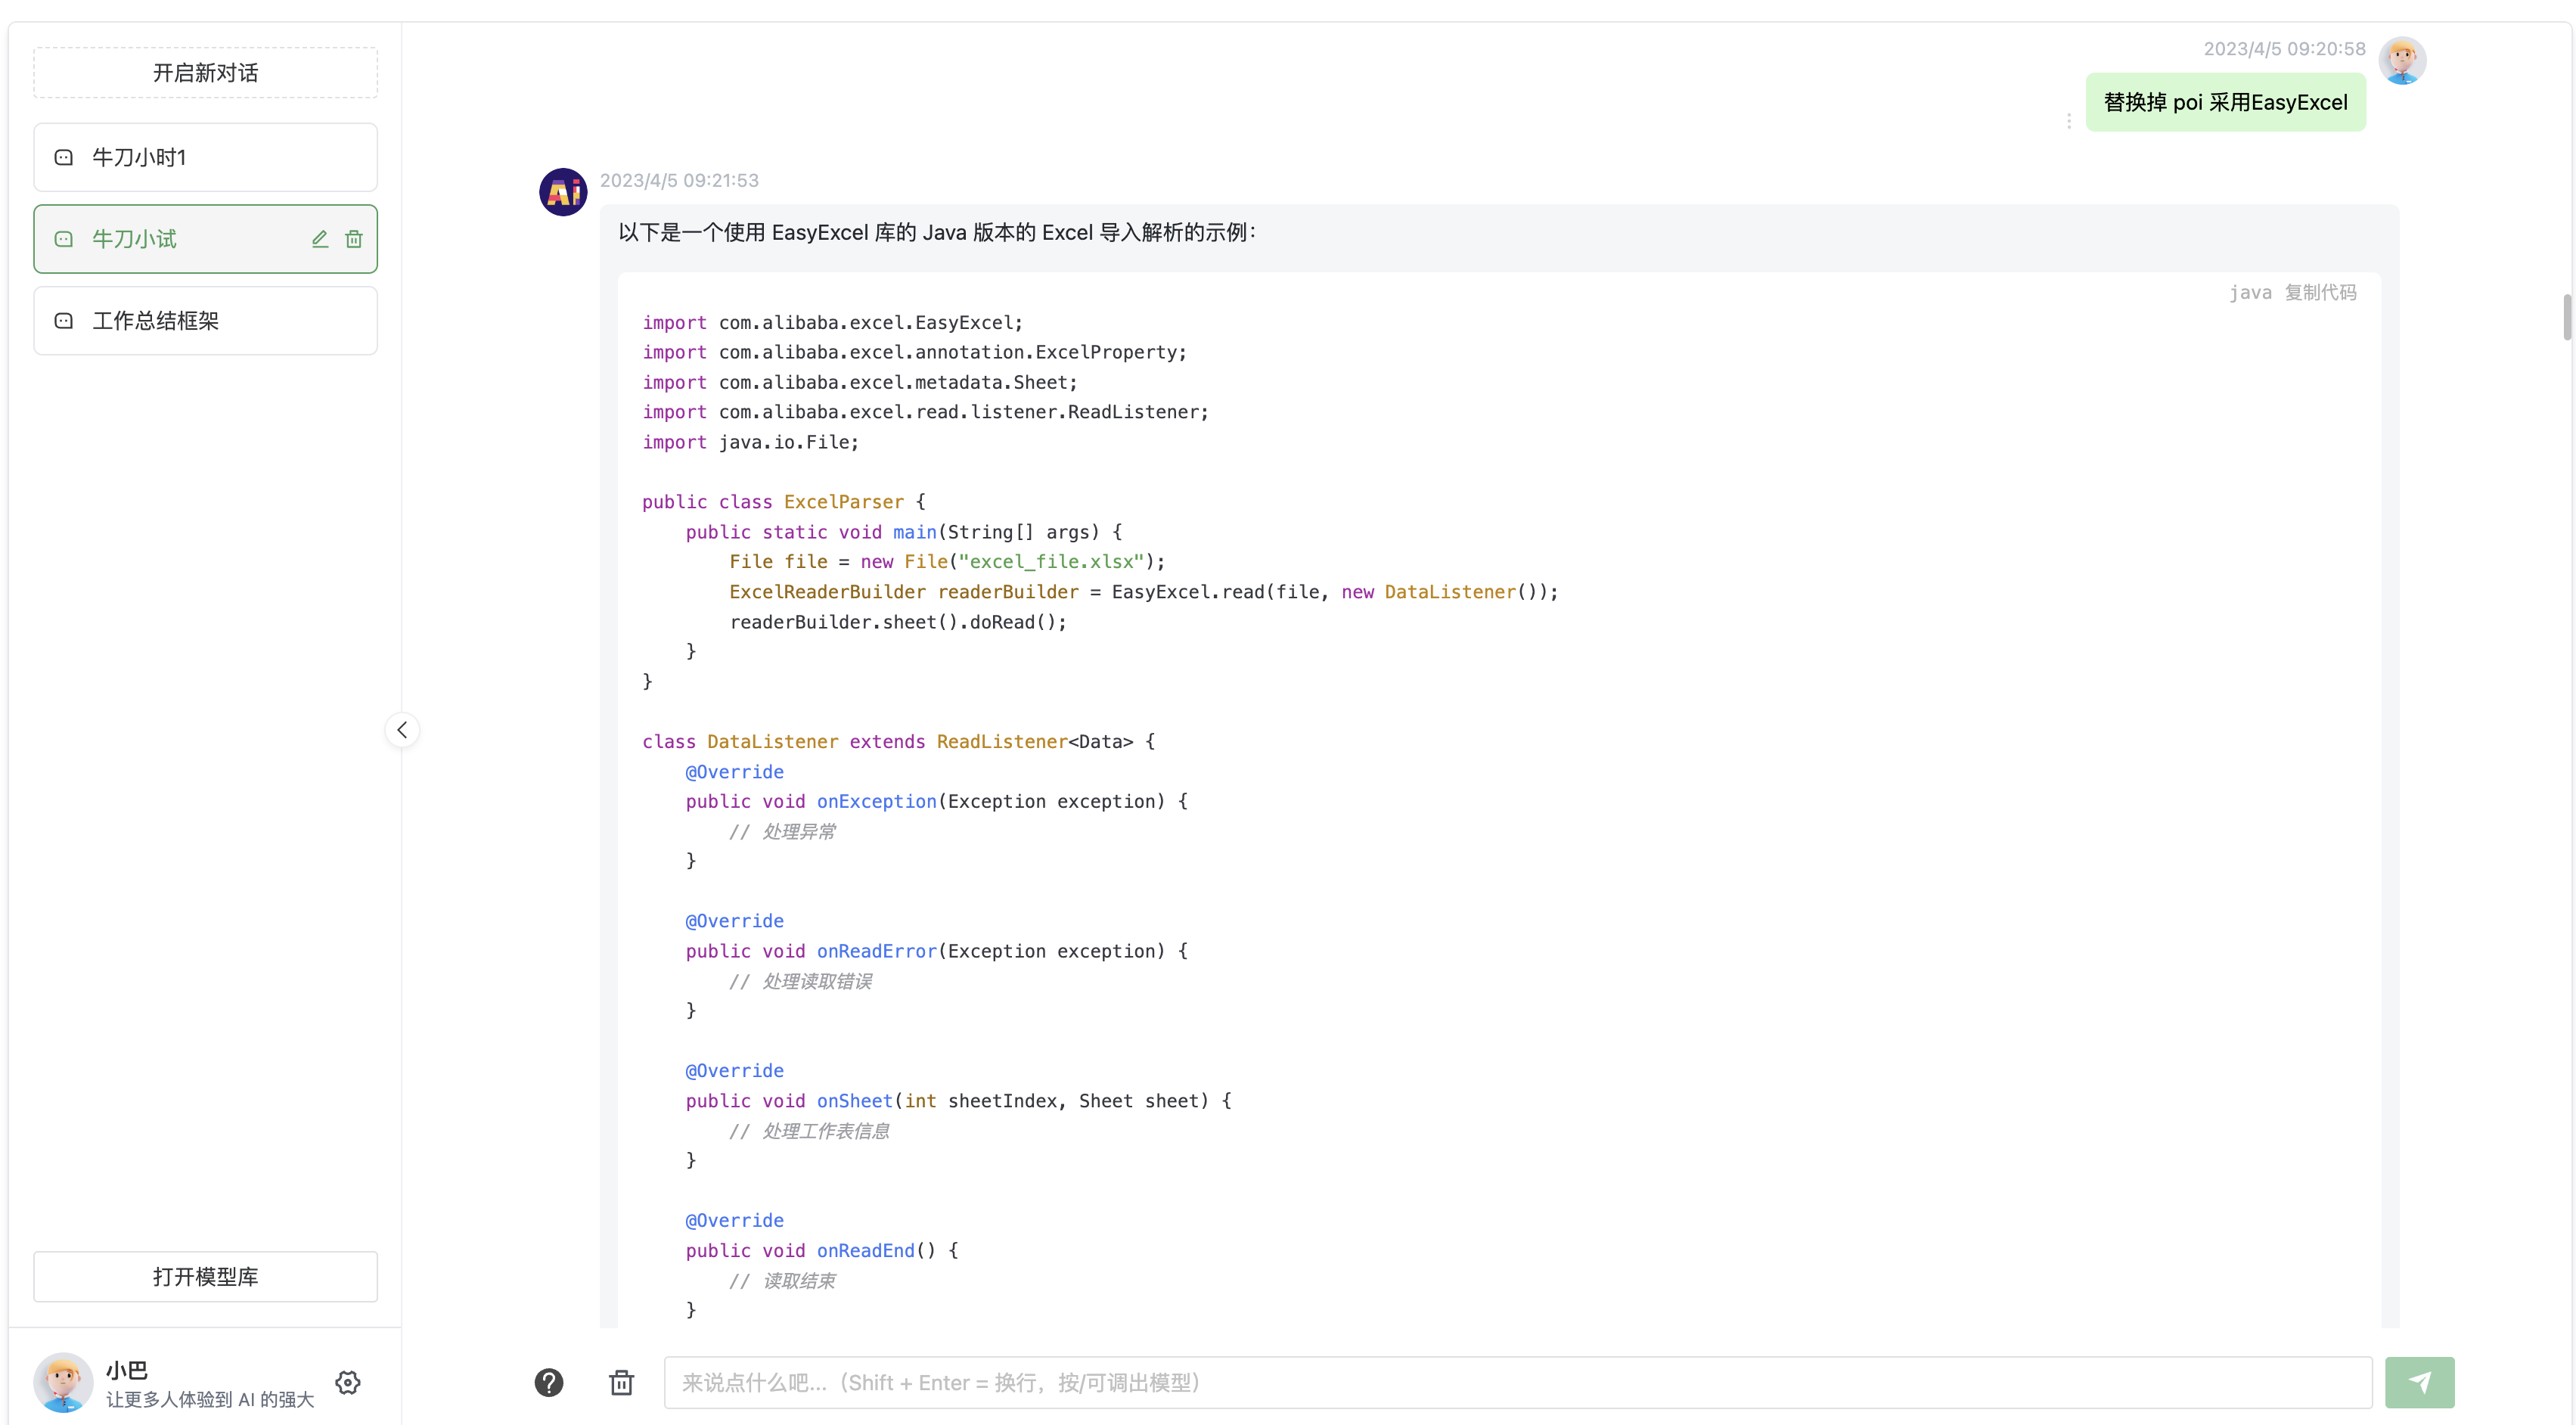Image resolution: width=2576 pixels, height=1425 pixels.
Task: Click the 'public static void main' line
Action: 903,532
